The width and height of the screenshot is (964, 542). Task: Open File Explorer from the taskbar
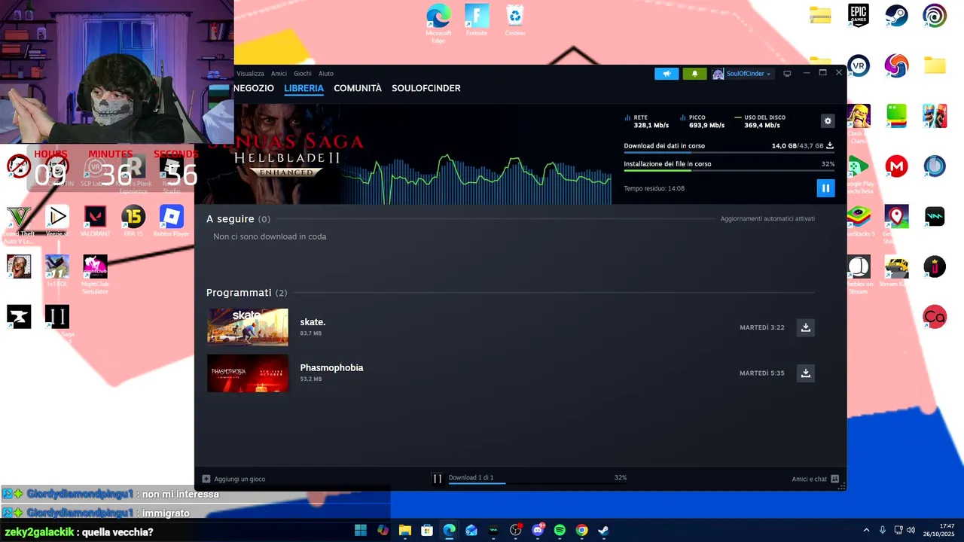point(405,530)
